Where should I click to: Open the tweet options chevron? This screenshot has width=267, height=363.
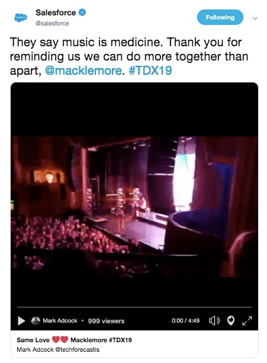click(x=255, y=18)
